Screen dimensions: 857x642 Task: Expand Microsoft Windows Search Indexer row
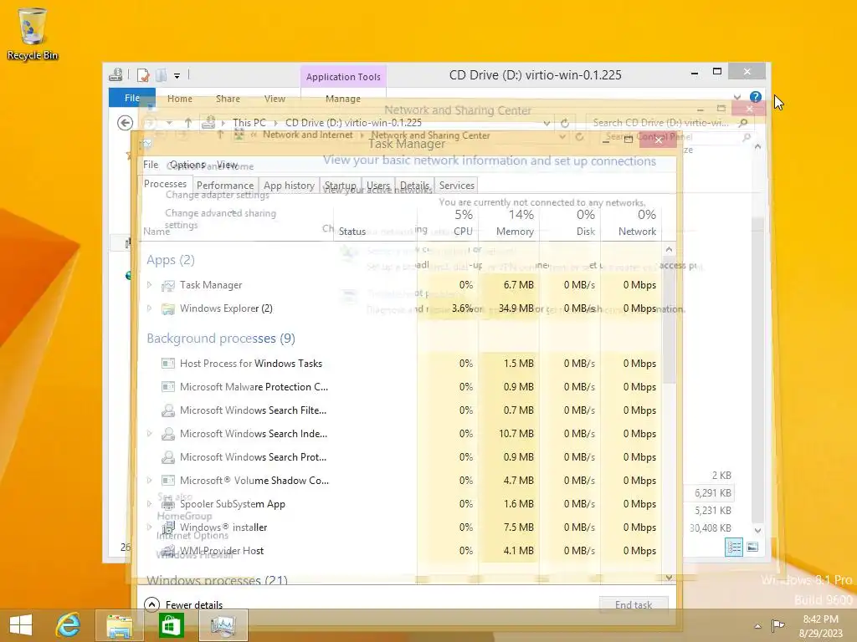(149, 434)
